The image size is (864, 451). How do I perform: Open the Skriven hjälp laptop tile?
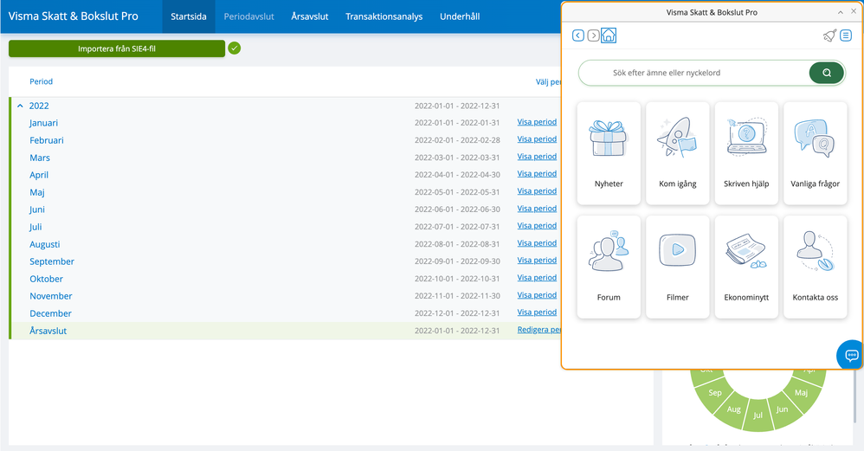[x=746, y=153]
